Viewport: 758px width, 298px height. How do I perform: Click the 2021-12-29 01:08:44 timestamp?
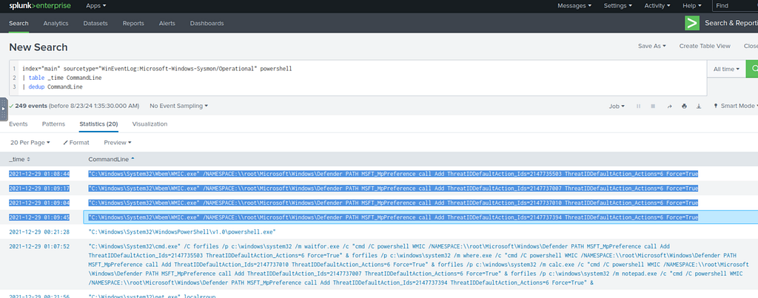[x=39, y=173]
